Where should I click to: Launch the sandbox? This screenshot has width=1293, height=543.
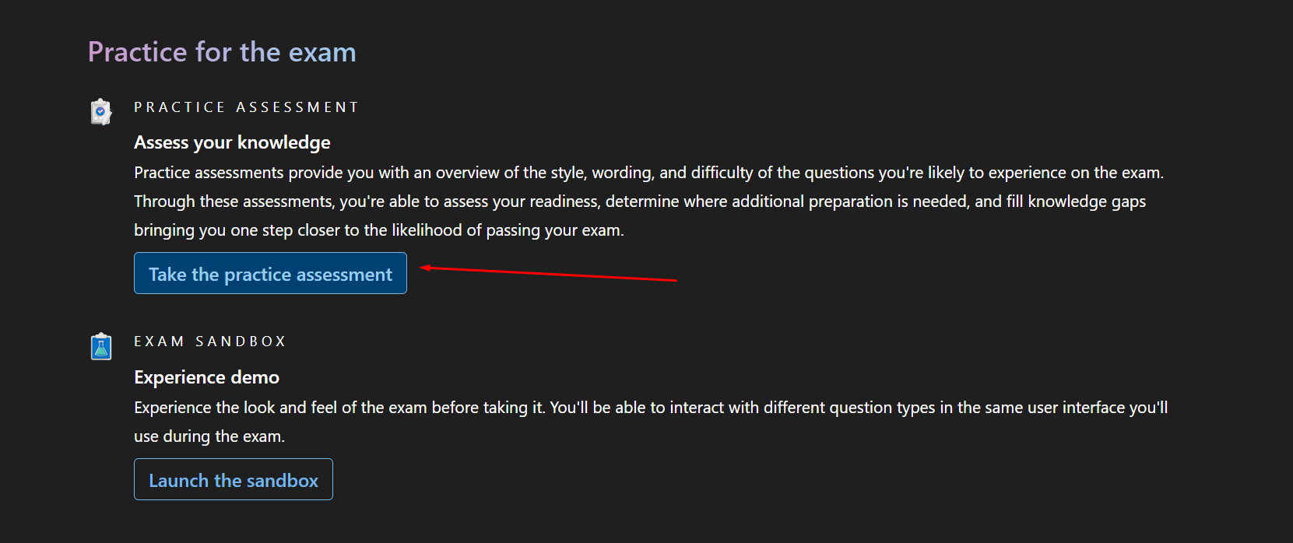[234, 479]
